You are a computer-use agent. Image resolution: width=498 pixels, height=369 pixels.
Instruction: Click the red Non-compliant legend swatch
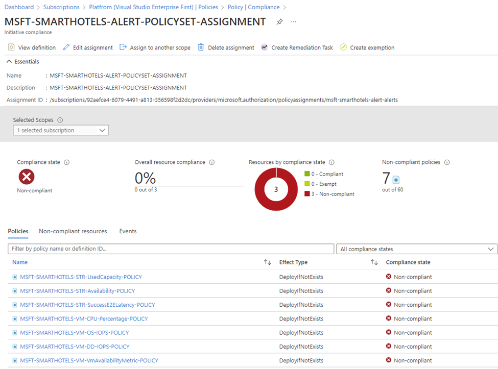click(x=307, y=193)
